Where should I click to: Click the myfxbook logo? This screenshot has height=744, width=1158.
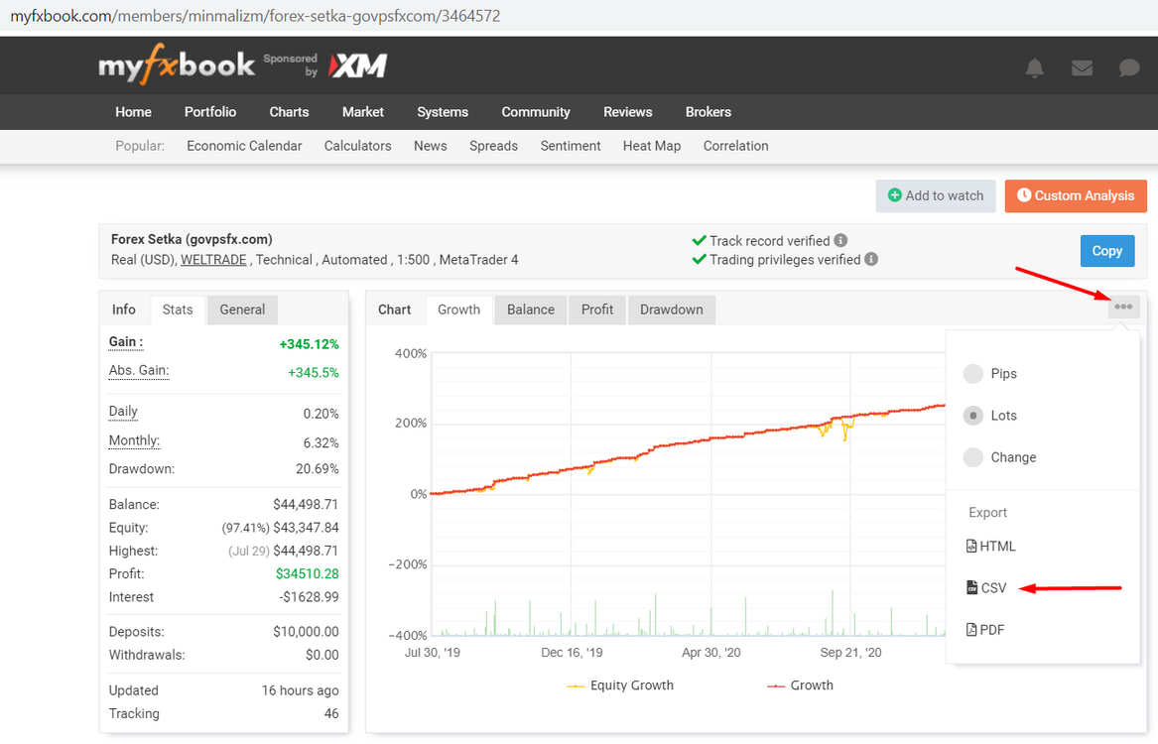pos(177,64)
